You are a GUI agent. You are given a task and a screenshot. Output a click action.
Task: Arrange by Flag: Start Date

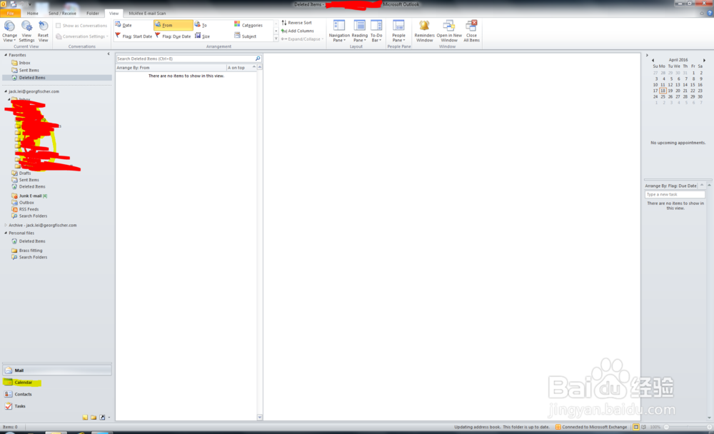point(134,36)
